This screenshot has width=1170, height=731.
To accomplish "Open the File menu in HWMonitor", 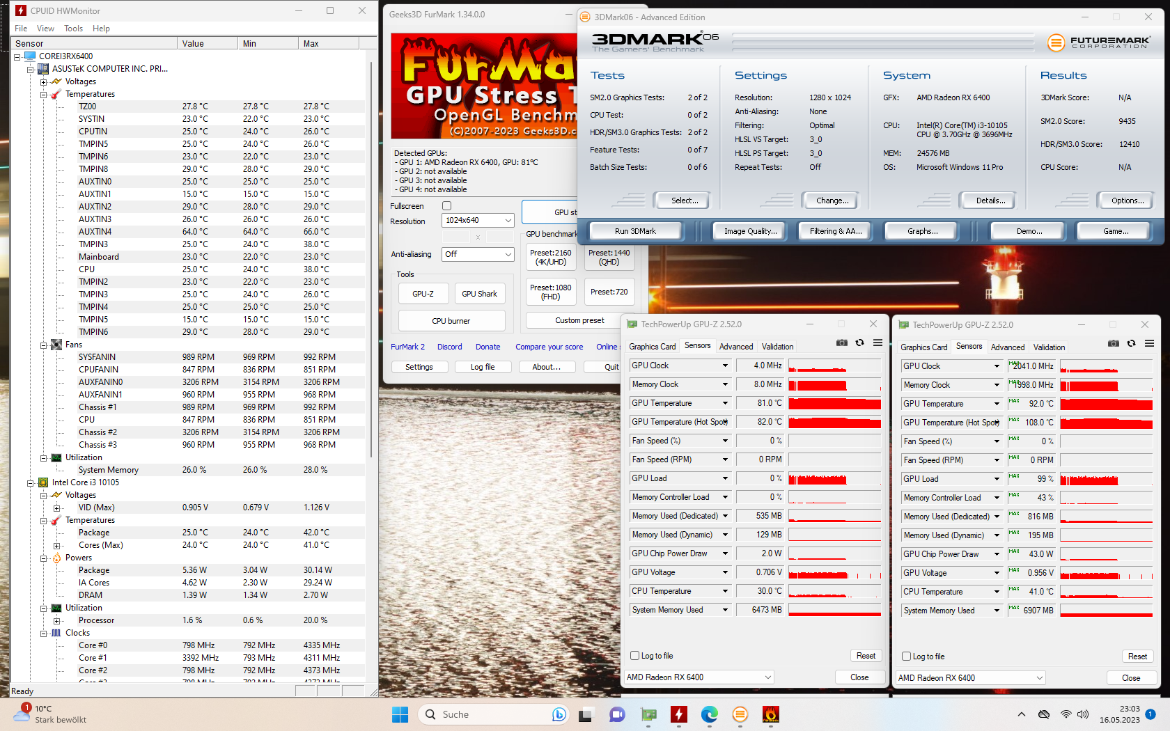I will pos(21,29).
